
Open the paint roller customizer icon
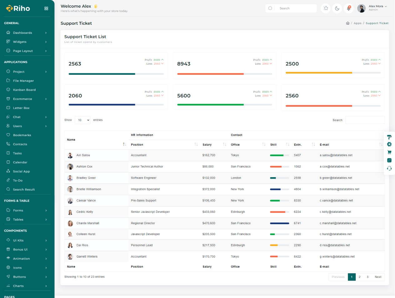(389, 137)
